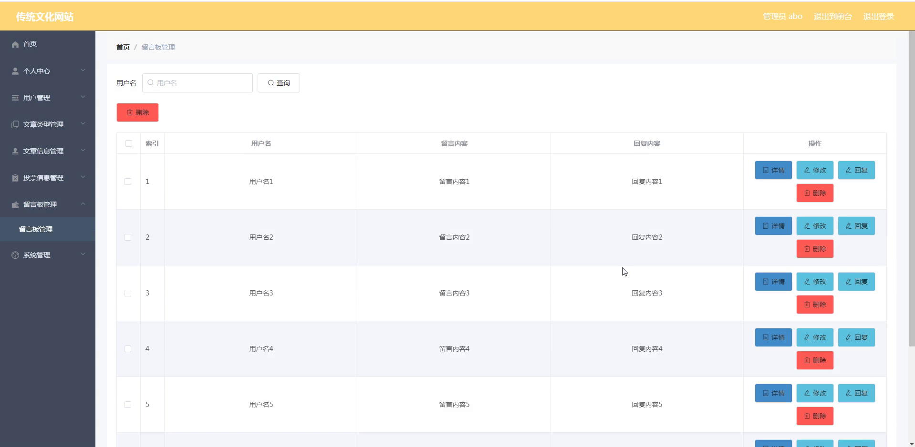Click the 用户名 search input field
Image resolution: width=915 pixels, height=447 pixels.
198,83
